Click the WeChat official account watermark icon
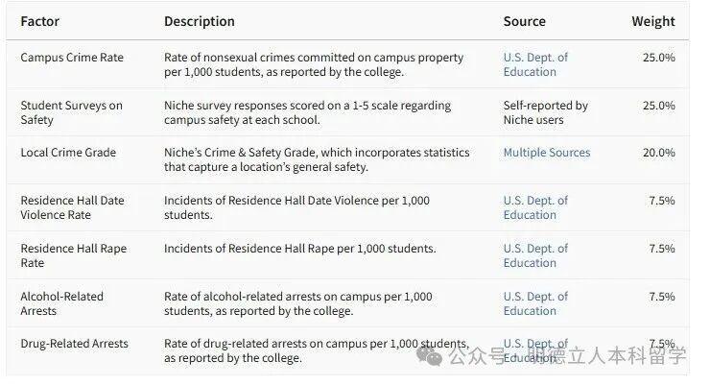Screen dimensions: 710x385 [x=435, y=357]
